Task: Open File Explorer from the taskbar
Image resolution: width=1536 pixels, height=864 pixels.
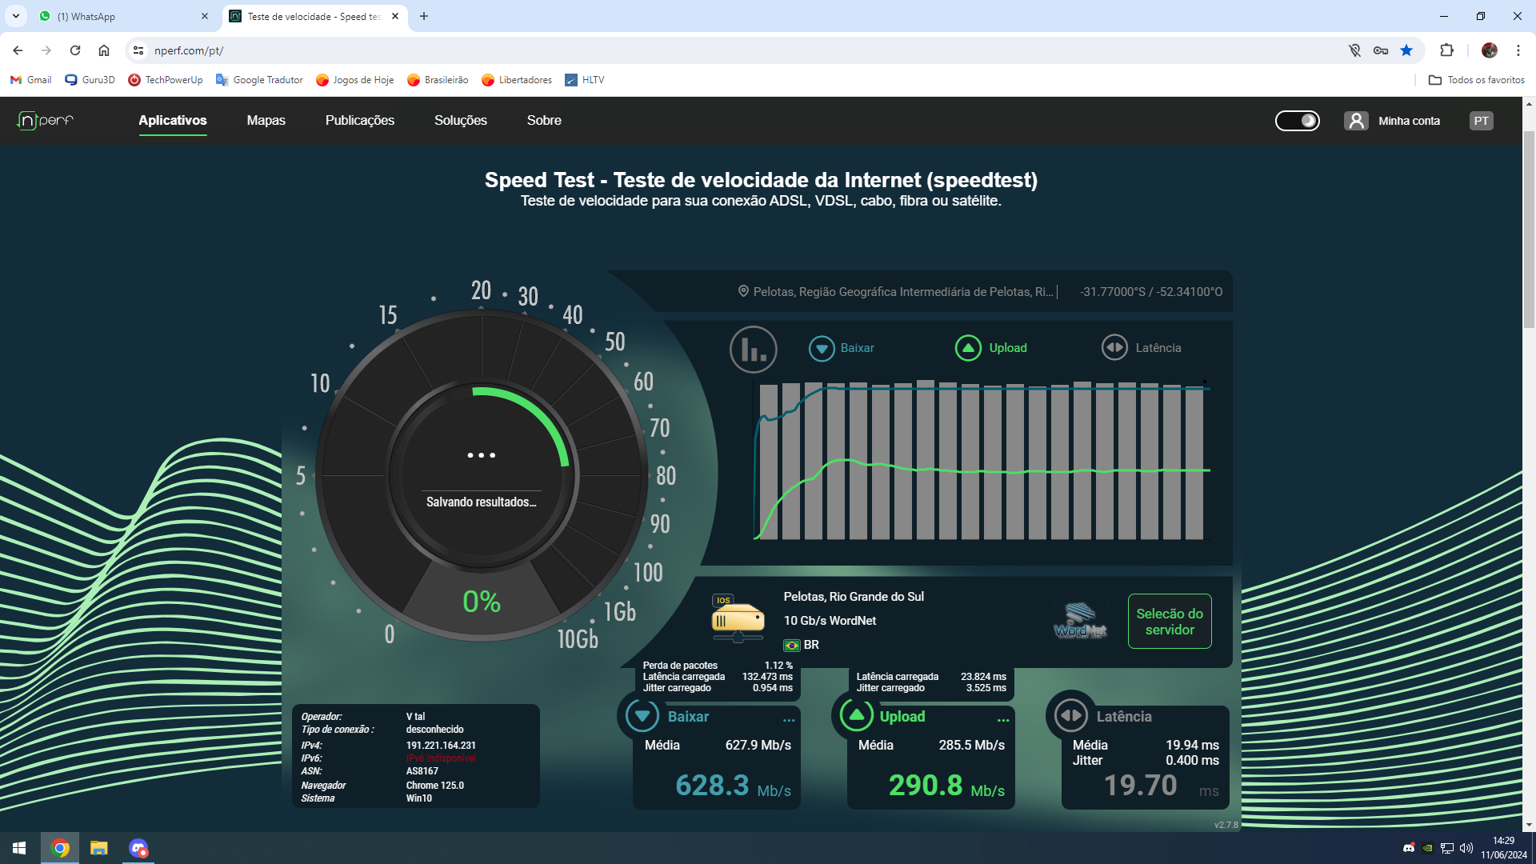Action: coord(99,848)
